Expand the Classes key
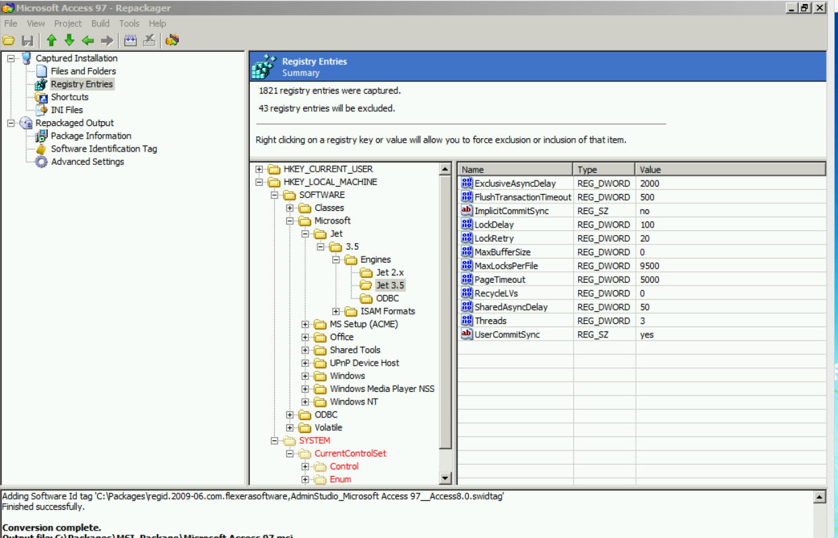The height and width of the screenshot is (538, 838). click(x=290, y=208)
